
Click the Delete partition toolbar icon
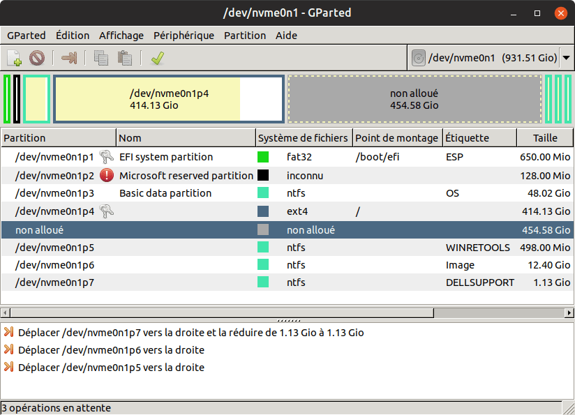click(37, 58)
